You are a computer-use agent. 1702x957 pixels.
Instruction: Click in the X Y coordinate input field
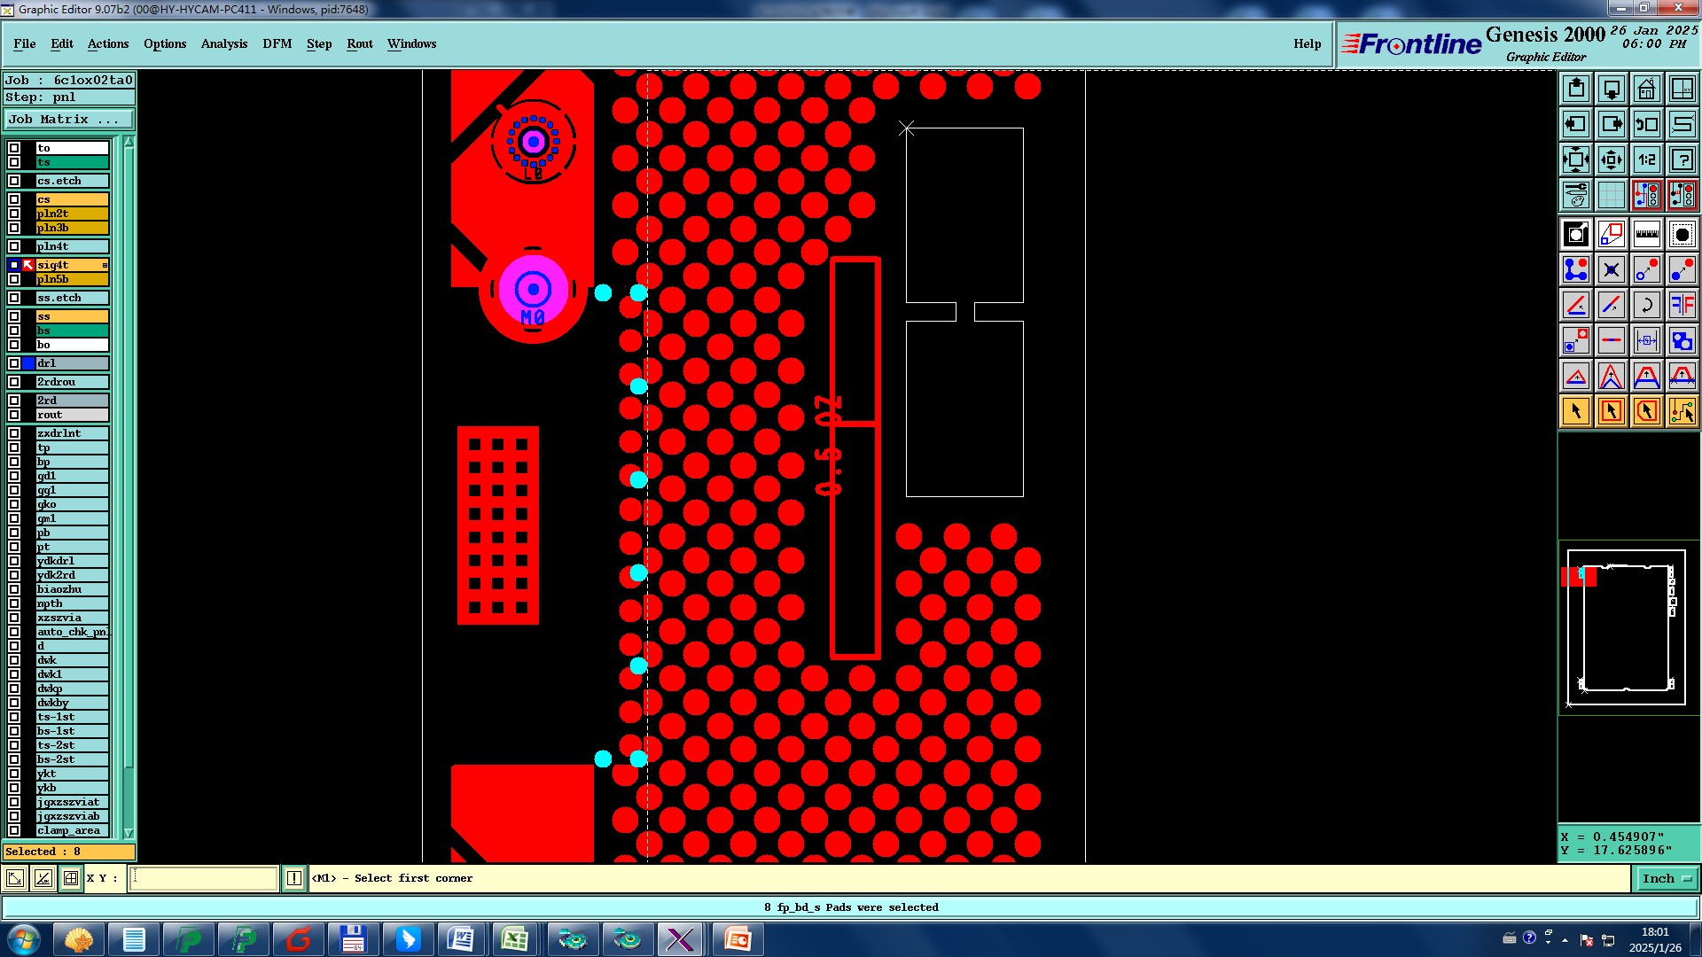point(204,878)
